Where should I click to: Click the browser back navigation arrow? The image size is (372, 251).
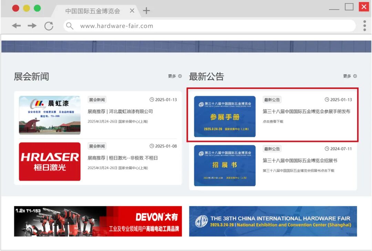pos(16,25)
